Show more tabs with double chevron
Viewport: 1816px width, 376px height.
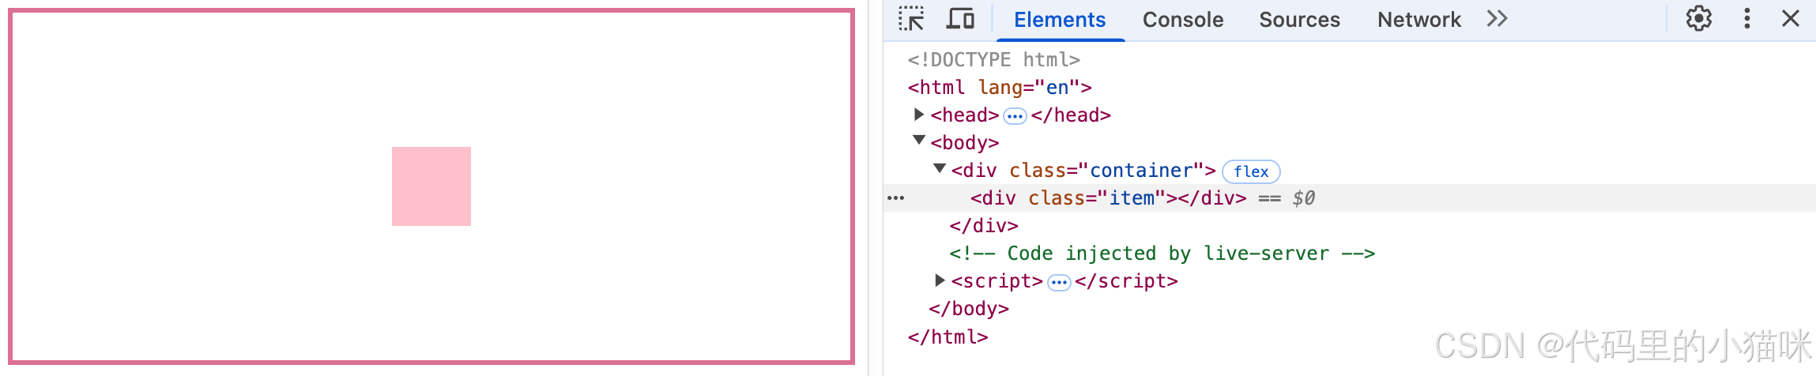(1497, 19)
